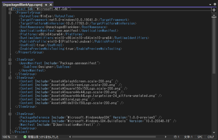
Task: Click the split editor window handle
Action: pyautogui.click(x=214, y=10)
